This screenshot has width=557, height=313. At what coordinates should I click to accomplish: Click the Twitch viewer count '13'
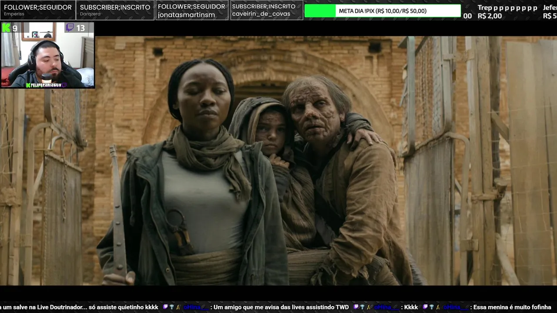[81, 28]
